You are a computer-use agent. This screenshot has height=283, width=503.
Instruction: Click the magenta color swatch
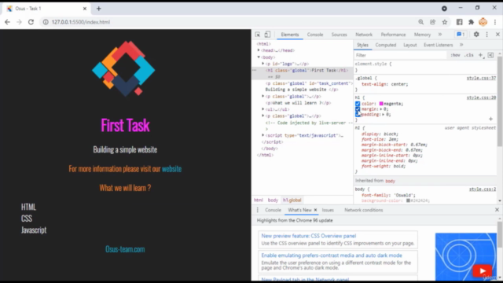(x=381, y=104)
